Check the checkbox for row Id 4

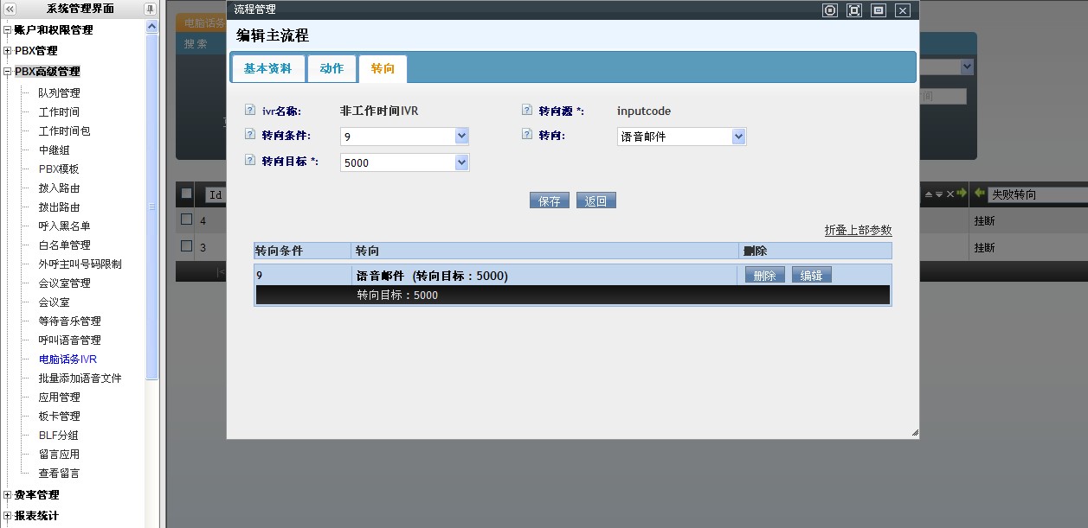click(186, 219)
